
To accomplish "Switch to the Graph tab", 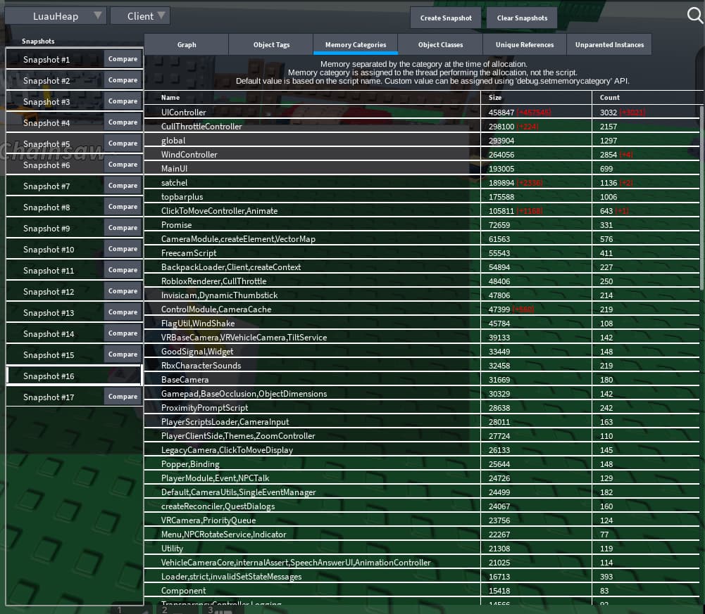I will (186, 44).
